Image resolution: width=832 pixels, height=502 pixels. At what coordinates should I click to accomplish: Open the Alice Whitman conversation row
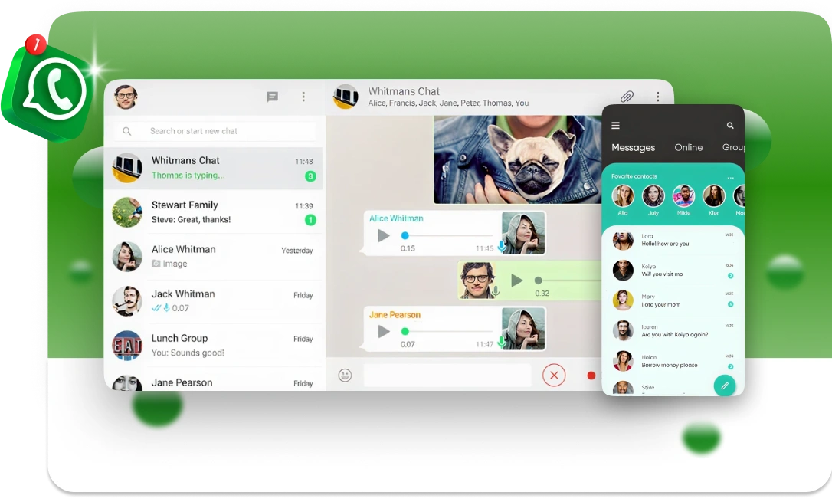214,256
